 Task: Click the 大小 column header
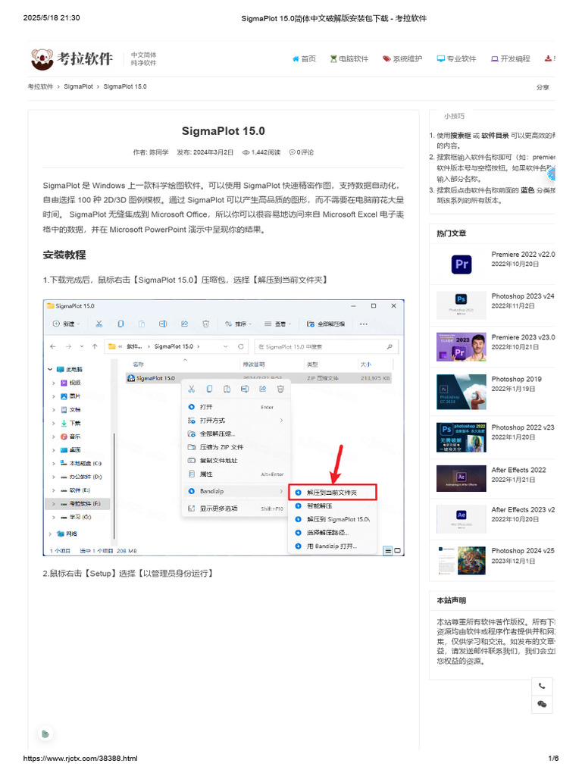tap(366, 365)
